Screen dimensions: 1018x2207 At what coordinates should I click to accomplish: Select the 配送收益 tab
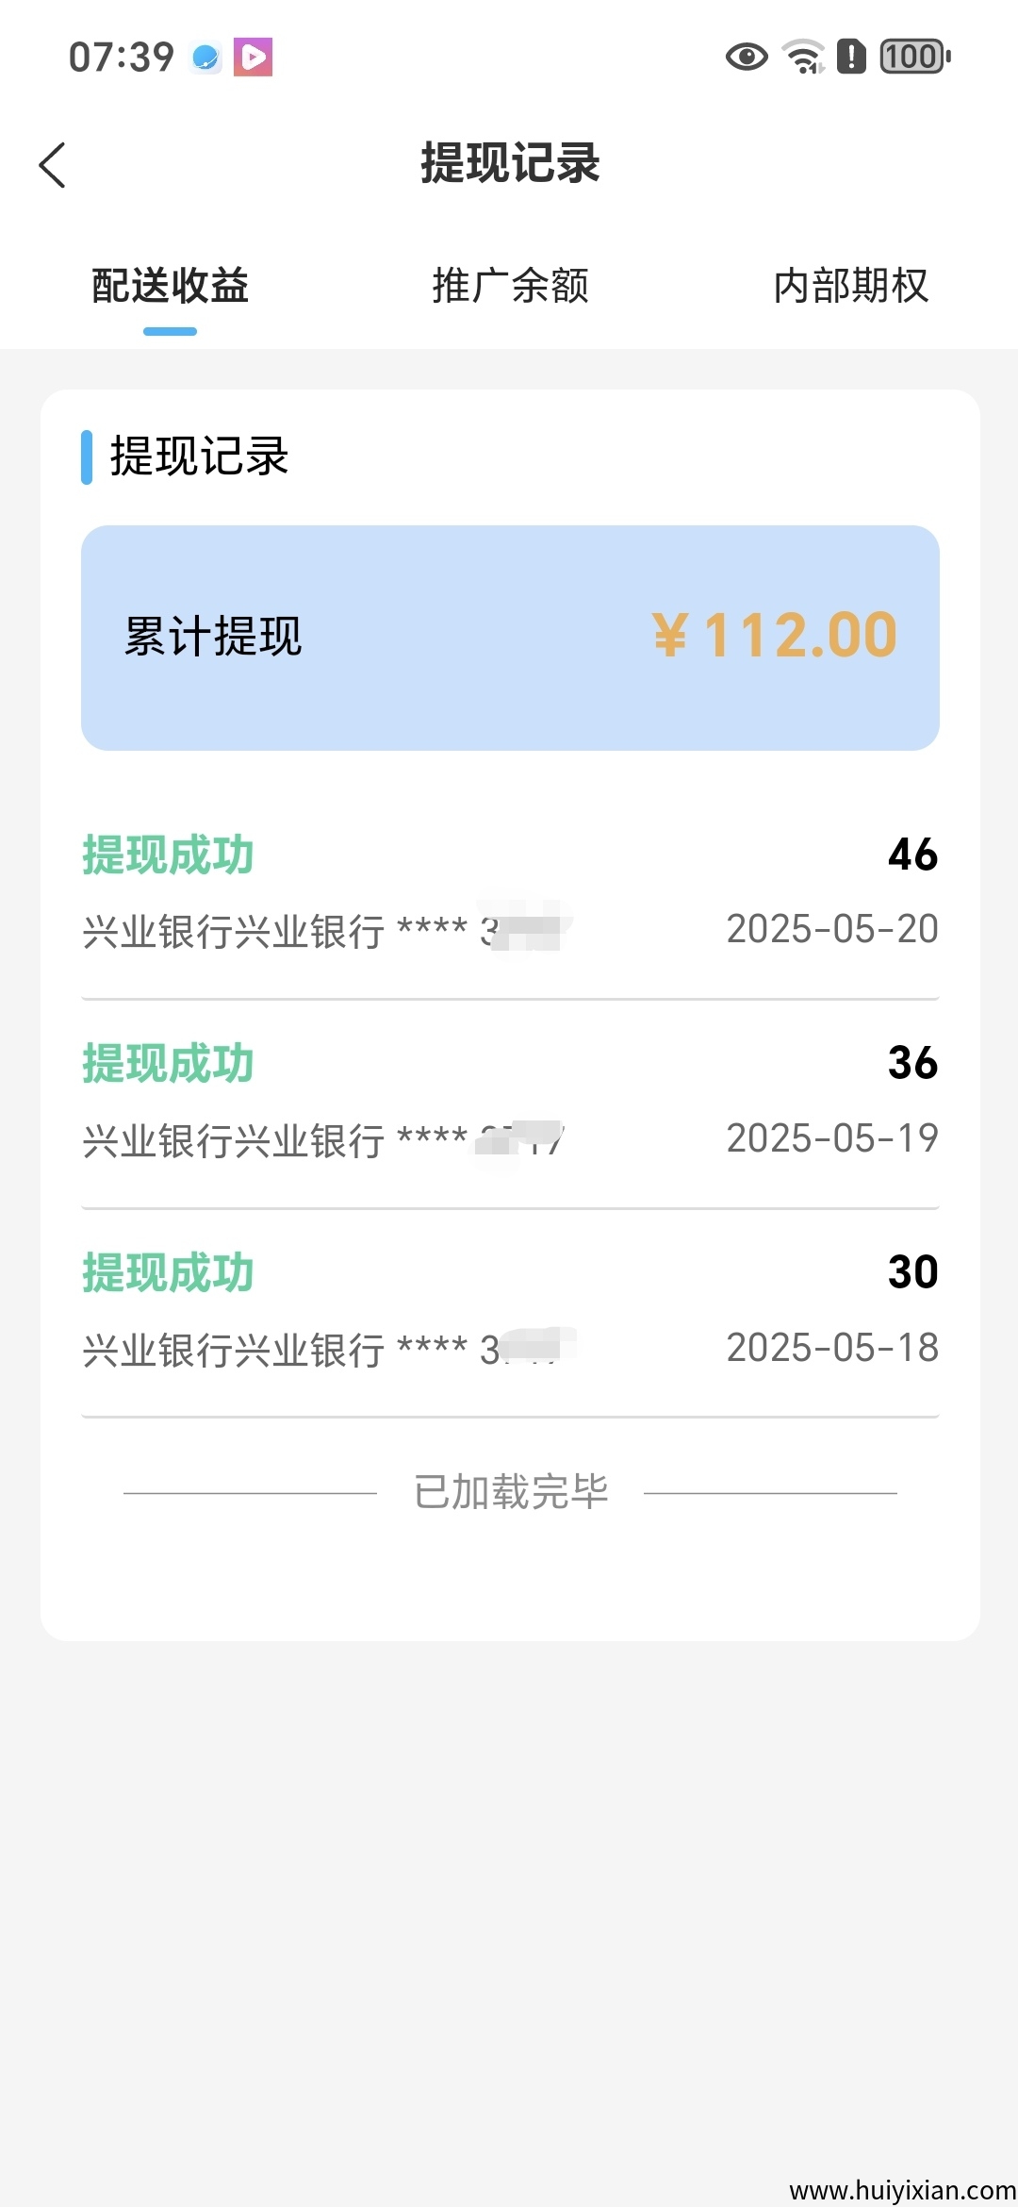(x=170, y=286)
